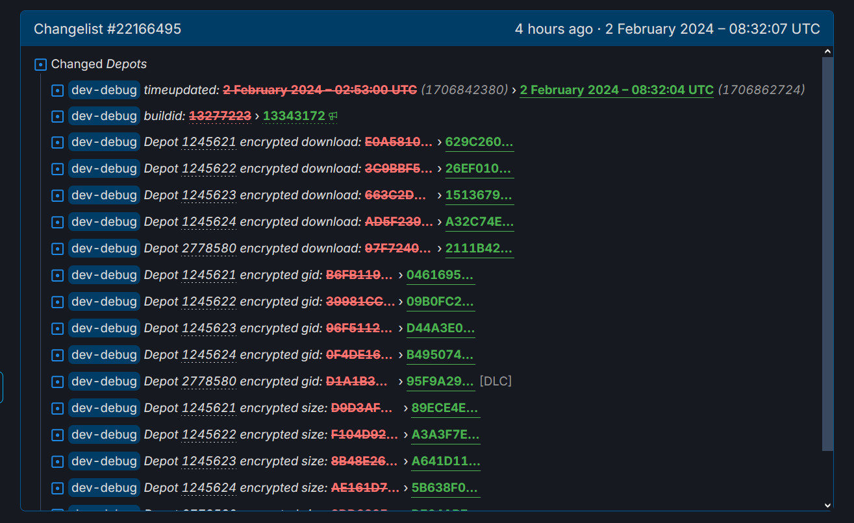Click the dev-debug badge on the buildid row
The width and height of the screenshot is (854, 523).
pyautogui.click(x=105, y=116)
